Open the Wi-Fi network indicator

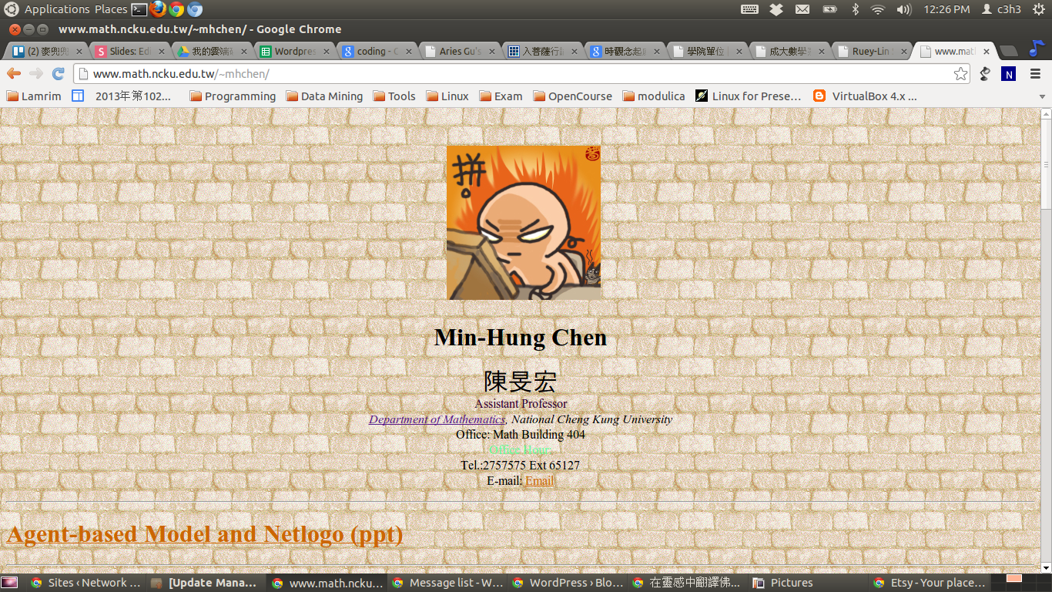pos(878,9)
